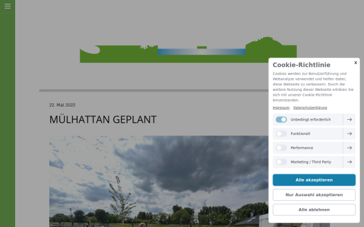
Task: Enable the Funktionell cookies switch
Action: coord(281,134)
